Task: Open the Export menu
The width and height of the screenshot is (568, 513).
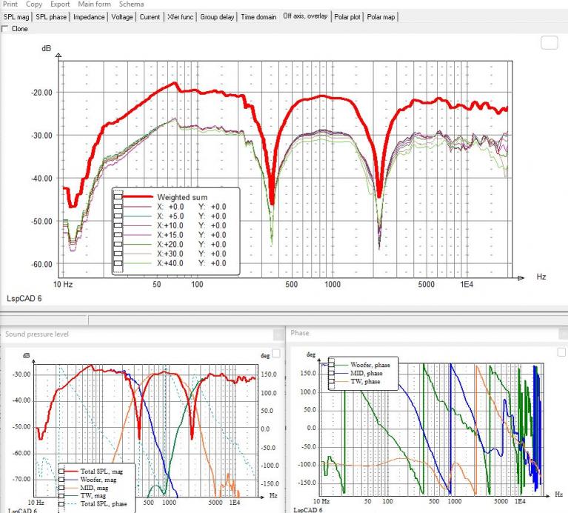Action: pyautogui.click(x=60, y=4)
